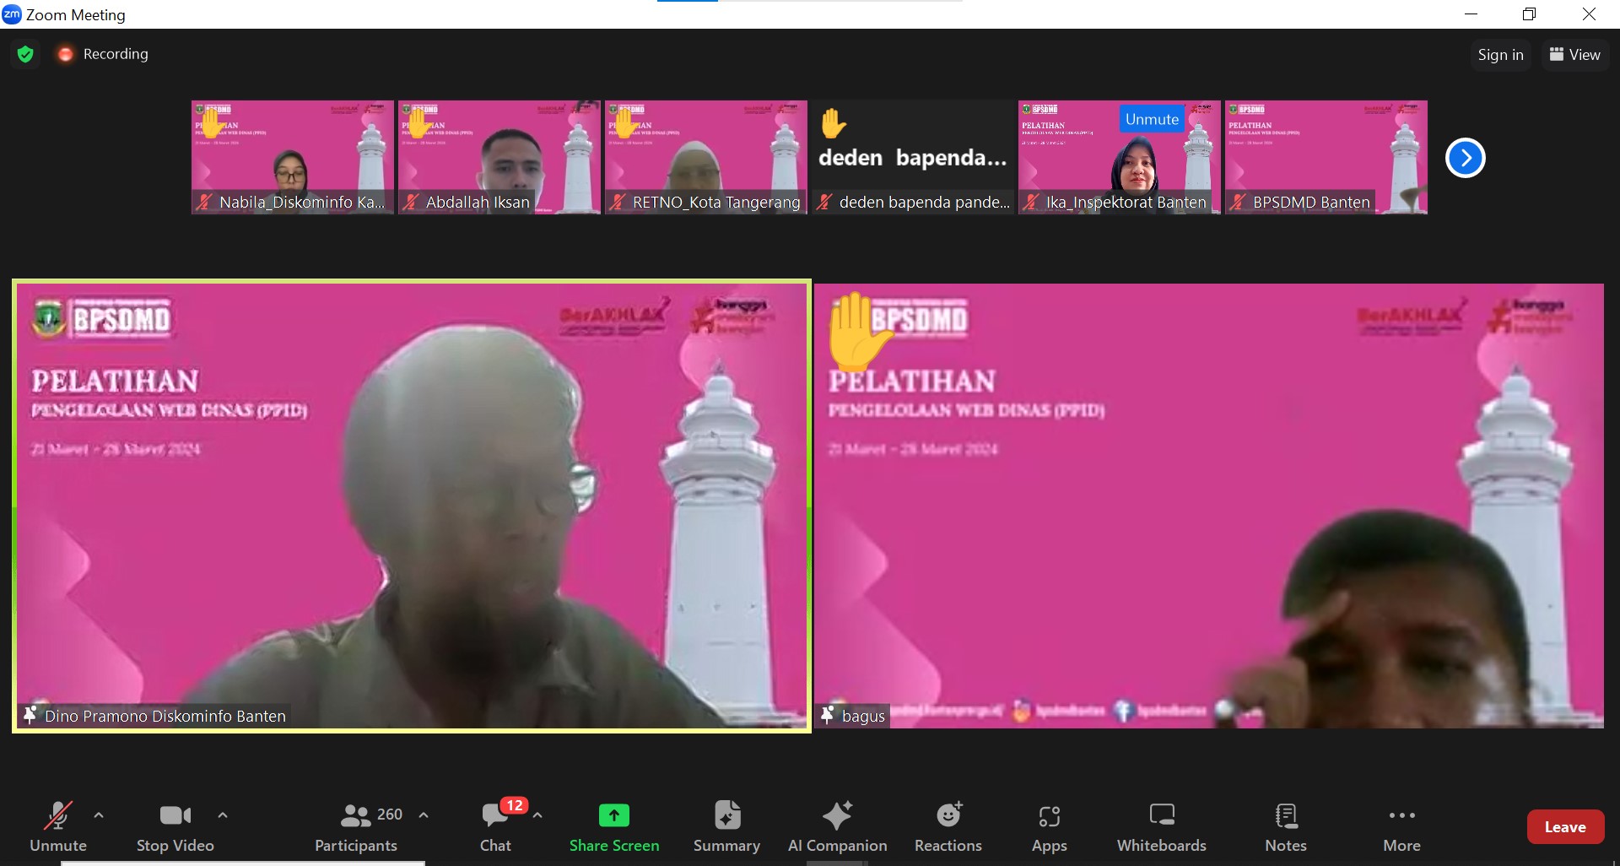This screenshot has width=1620, height=866.
Task: Open Zoom Apps
Action: (x=1049, y=826)
